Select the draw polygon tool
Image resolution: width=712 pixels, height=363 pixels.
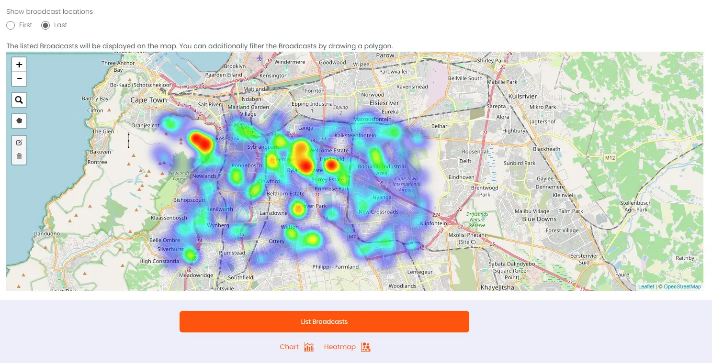coord(19,121)
